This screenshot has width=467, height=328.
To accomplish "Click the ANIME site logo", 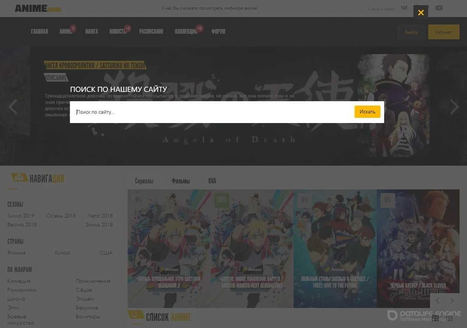I will (38, 8).
